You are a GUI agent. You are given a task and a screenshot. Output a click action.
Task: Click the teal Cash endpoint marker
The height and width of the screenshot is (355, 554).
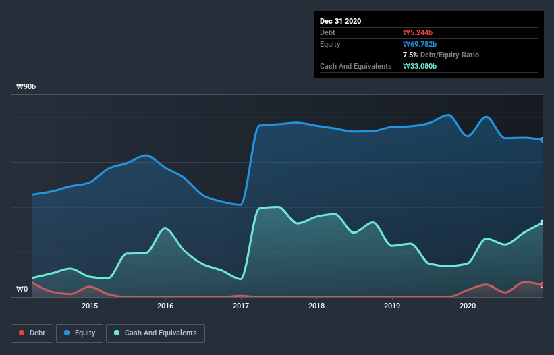pyautogui.click(x=543, y=223)
